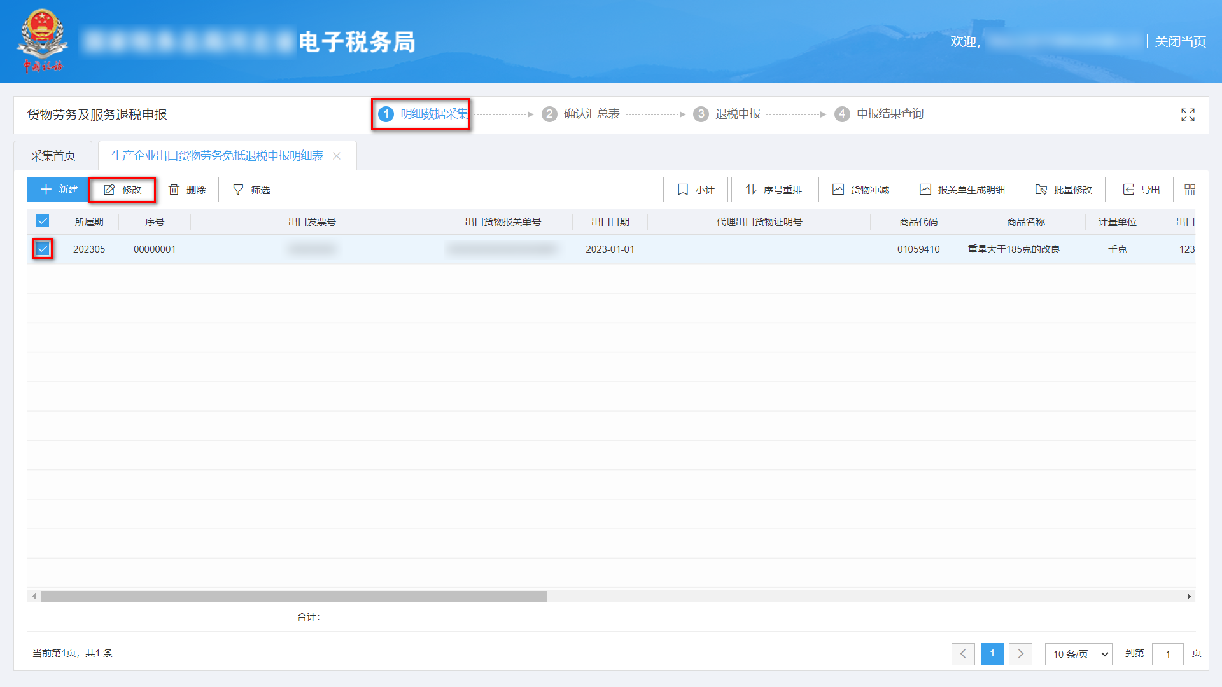Click the 报关单生成明细 generation icon
Screen dimensions: 1222x687
click(924, 189)
